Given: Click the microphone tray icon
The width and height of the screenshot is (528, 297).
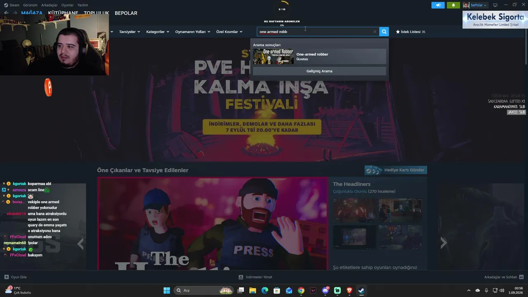Looking at the screenshot, I should click(x=487, y=290).
